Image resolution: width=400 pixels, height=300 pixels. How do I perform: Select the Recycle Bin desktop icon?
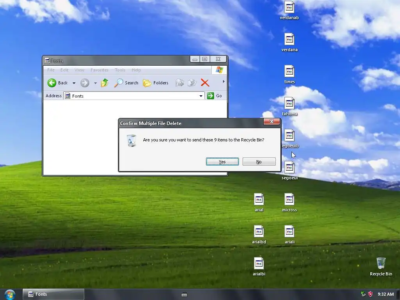tap(381, 263)
